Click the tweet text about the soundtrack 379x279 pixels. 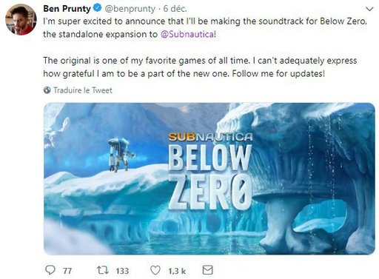[205, 27]
